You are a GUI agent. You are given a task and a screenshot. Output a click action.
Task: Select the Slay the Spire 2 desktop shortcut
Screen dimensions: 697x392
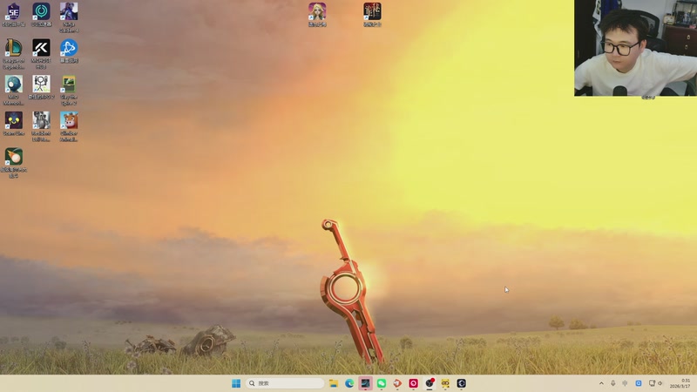pyautogui.click(x=69, y=91)
